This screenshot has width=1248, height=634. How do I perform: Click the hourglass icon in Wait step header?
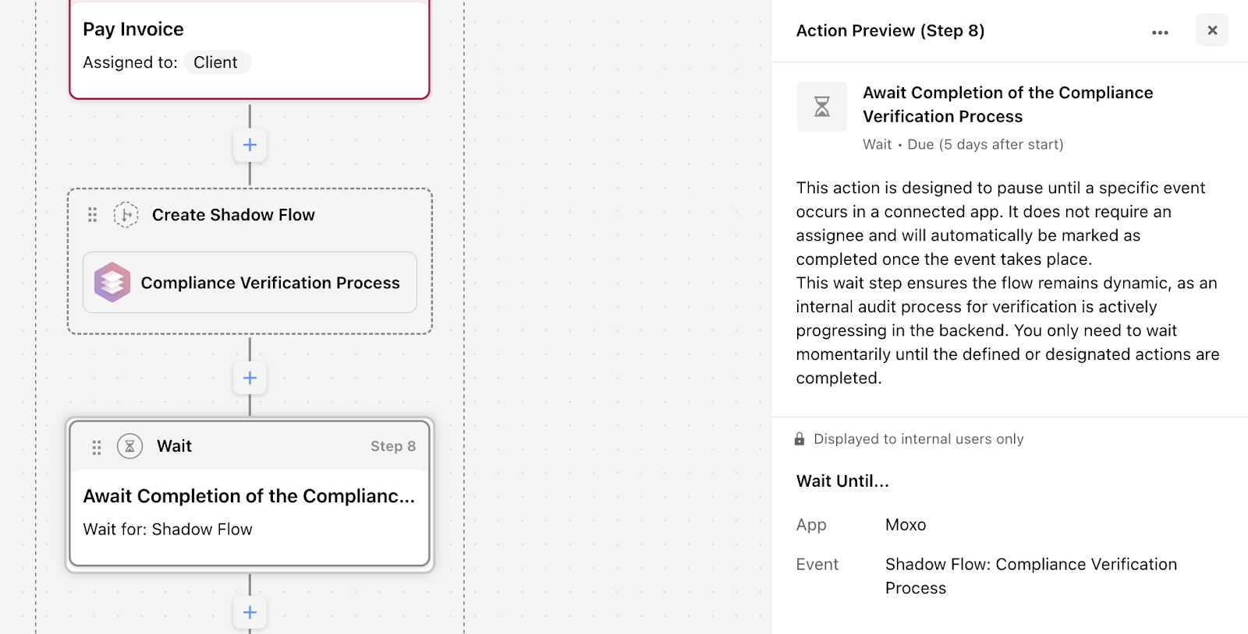pos(129,446)
